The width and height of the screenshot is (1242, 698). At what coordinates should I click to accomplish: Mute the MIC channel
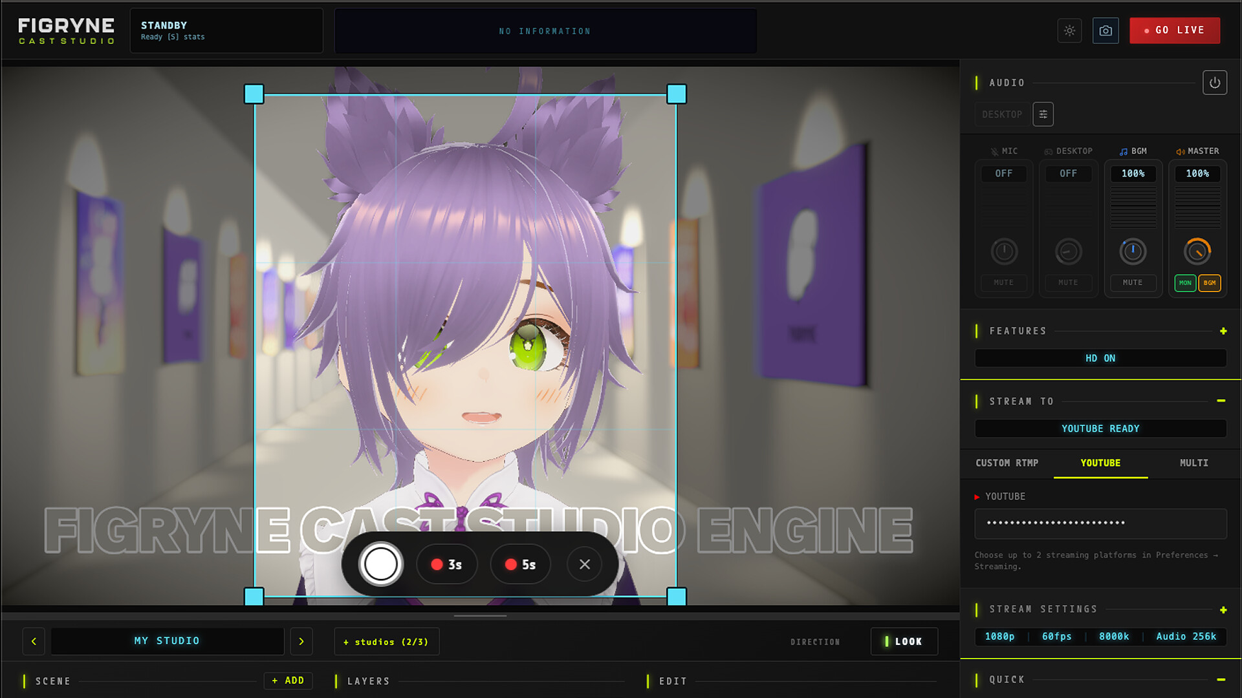point(1003,282)
